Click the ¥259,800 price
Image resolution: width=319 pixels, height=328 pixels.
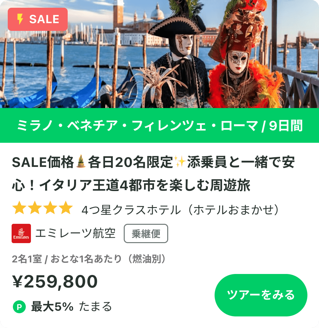pyautogui.click(x=55, y=281)
